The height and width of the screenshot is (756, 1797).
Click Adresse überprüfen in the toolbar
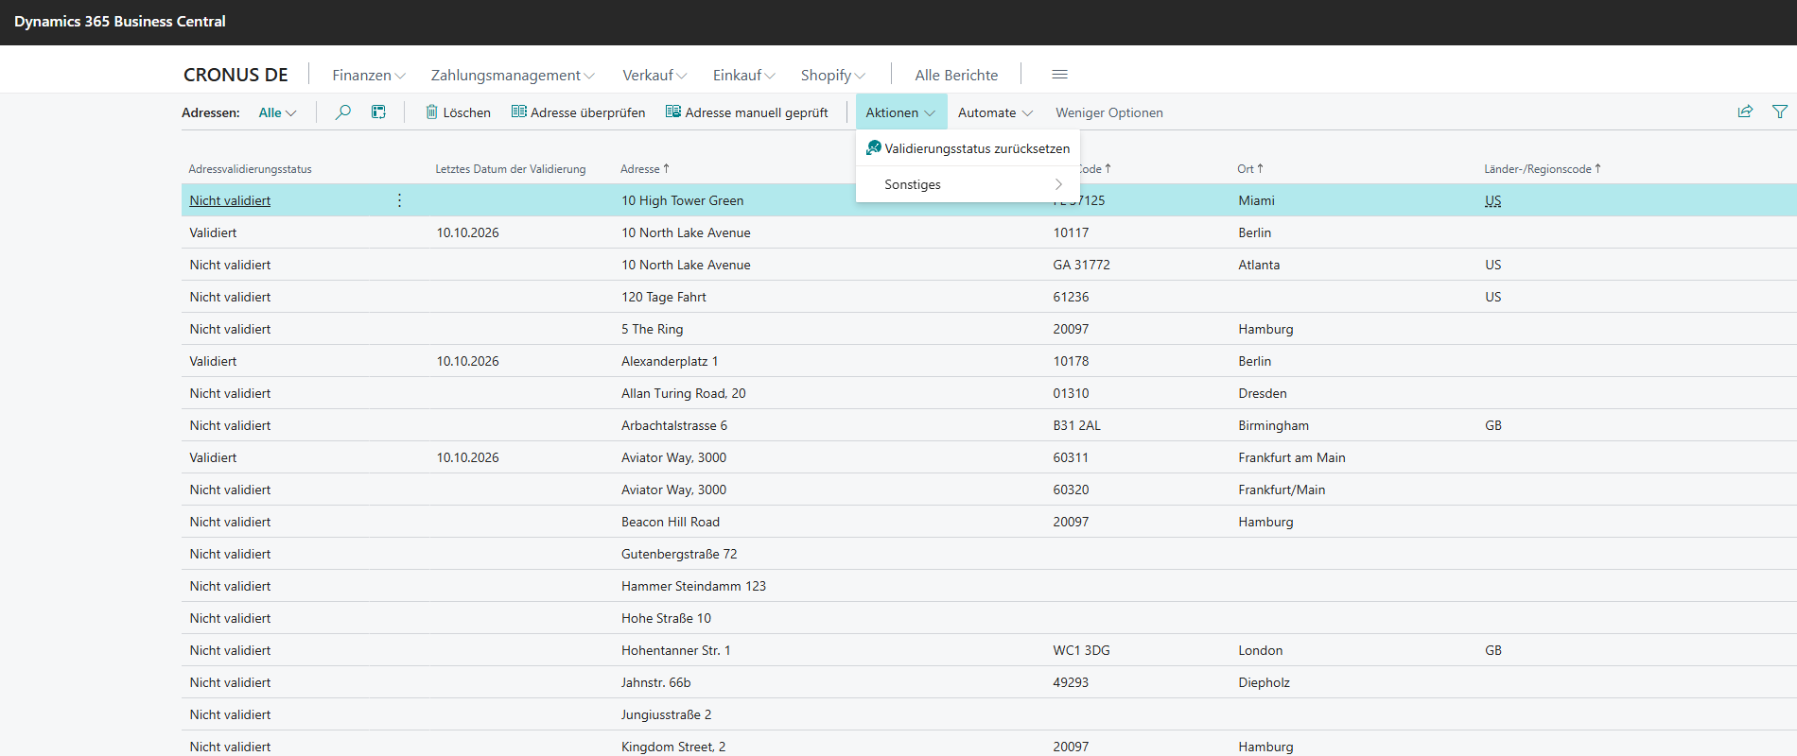578,112
